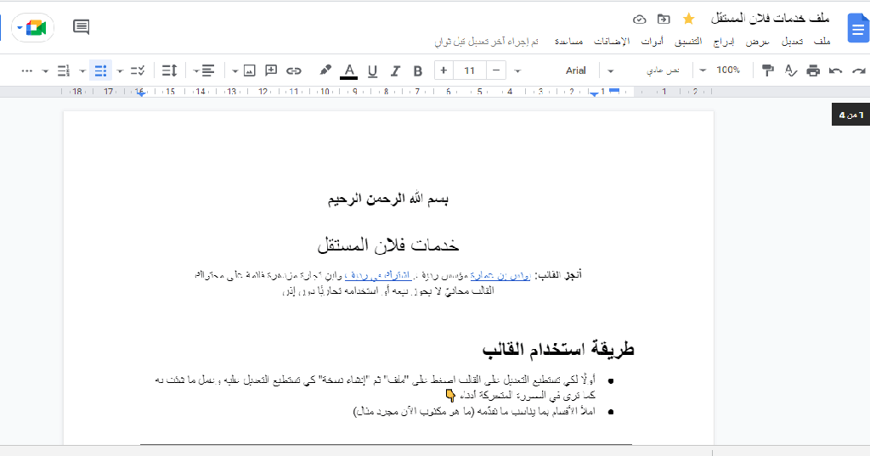Click the page indicator 1 من 4

850,115
